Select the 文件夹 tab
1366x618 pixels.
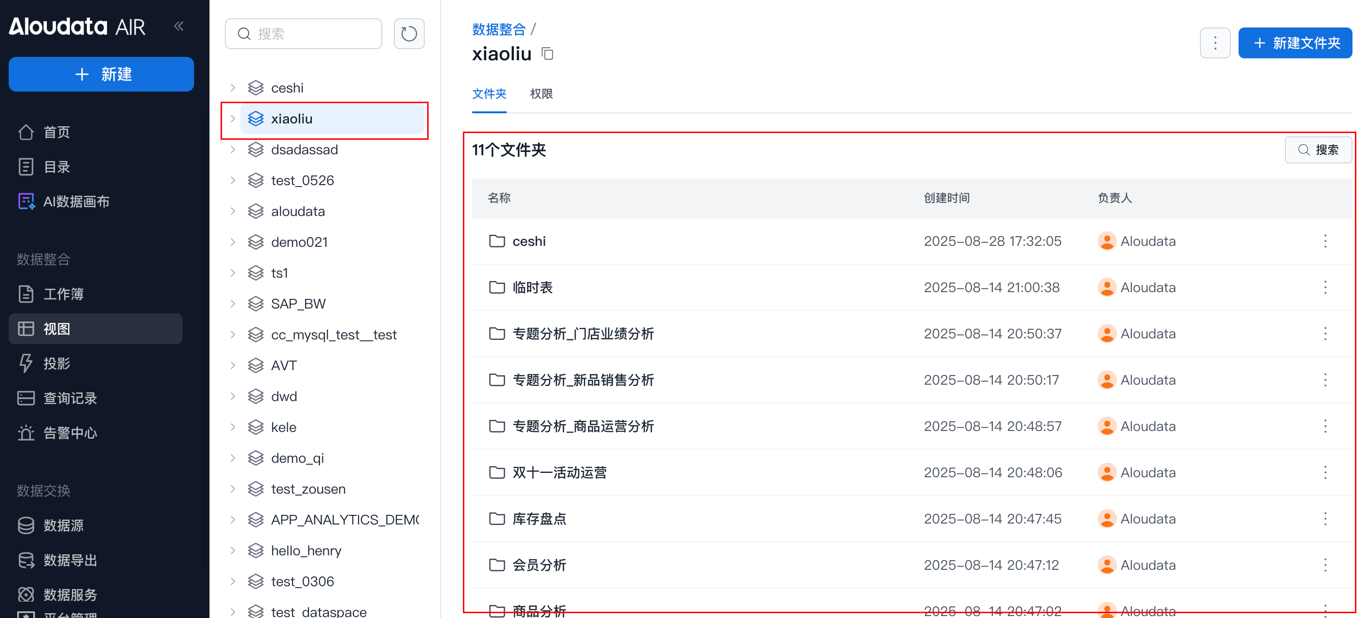pyautogui.click(x=489, y=94)
